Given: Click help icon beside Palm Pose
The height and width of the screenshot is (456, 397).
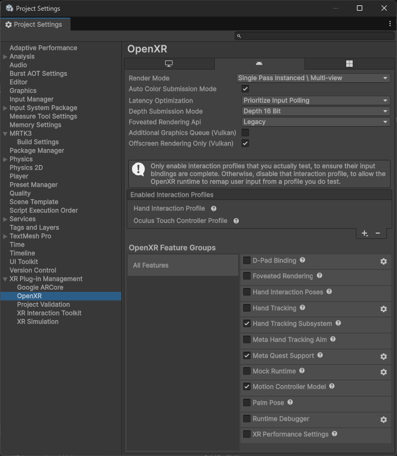Looking at the screenshot, I should (290, 402).
